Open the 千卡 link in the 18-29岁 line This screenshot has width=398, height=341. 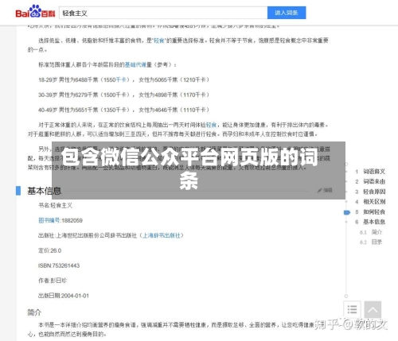pos(121,79)
